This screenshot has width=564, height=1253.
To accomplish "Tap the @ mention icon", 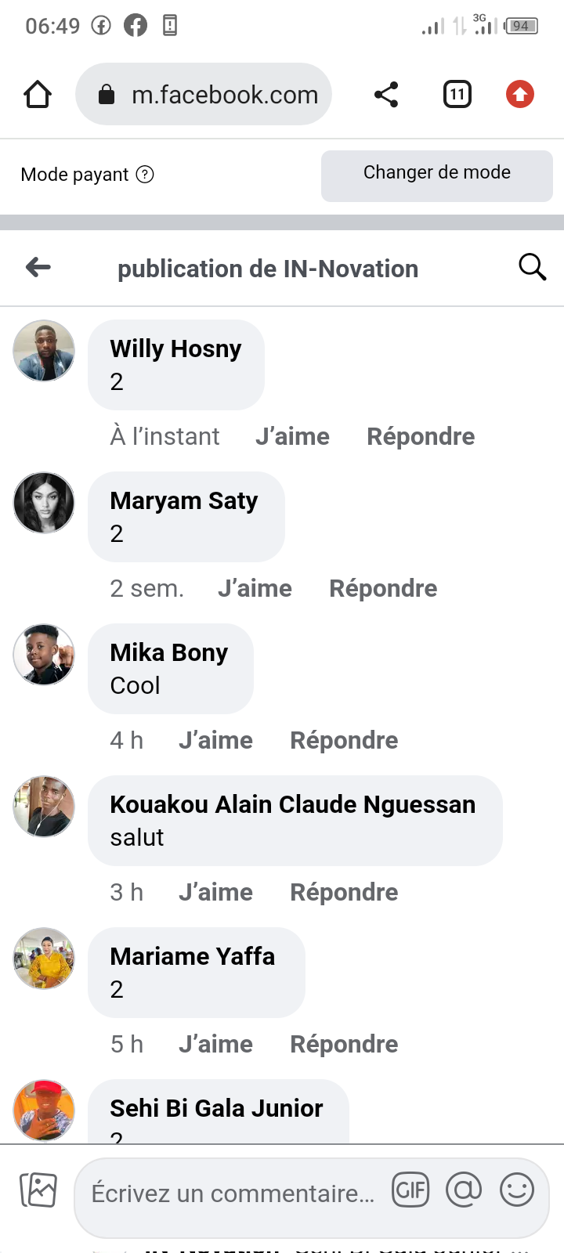I will [464, 1190].
